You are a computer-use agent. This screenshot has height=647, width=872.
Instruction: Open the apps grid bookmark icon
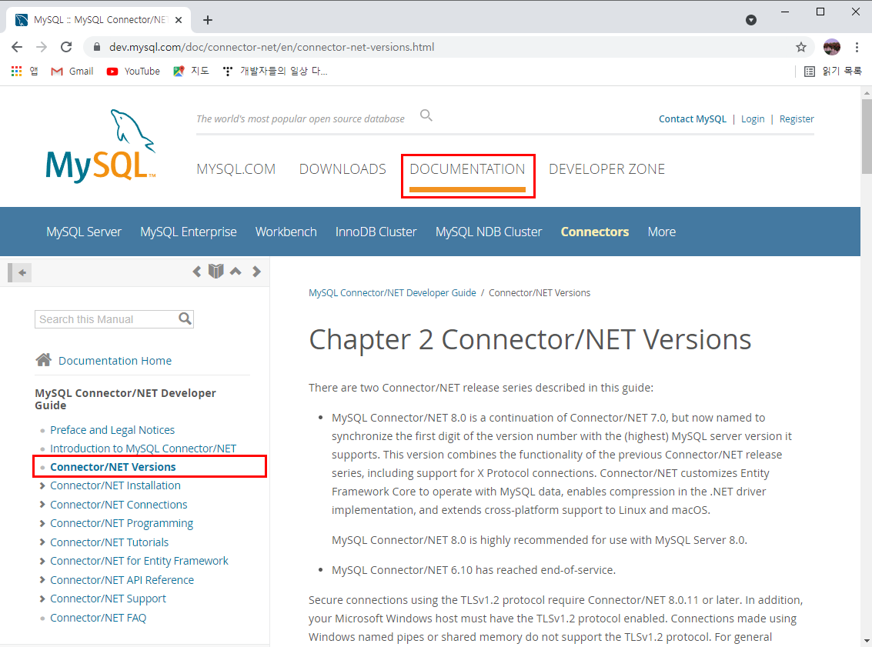(17, 71)
